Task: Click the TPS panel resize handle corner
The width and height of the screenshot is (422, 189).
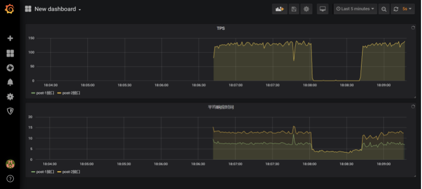Action: click(x=414, y=97)
